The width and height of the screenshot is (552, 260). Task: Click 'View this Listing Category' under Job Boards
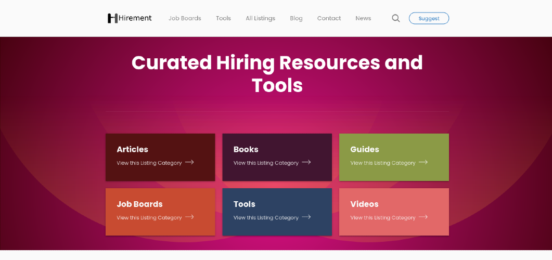coord(149,218)
